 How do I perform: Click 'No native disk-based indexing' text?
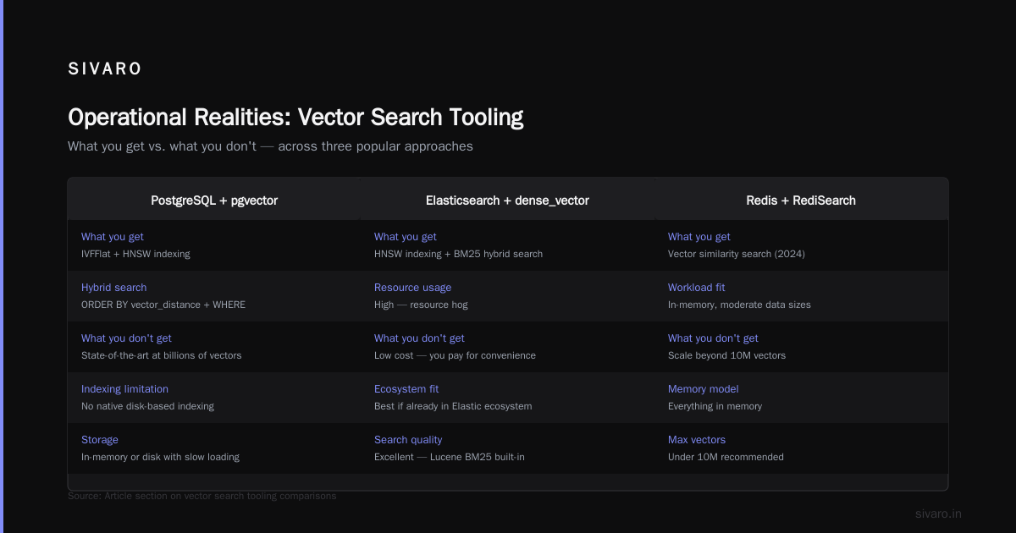[147, 406]
